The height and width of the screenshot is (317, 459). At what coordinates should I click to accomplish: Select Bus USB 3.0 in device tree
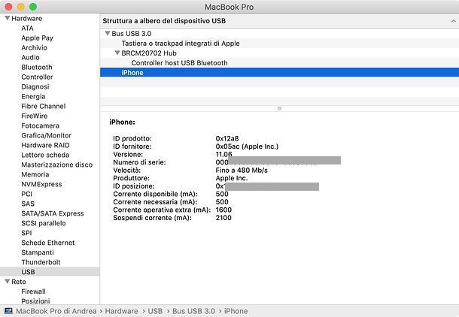point(132,34)
